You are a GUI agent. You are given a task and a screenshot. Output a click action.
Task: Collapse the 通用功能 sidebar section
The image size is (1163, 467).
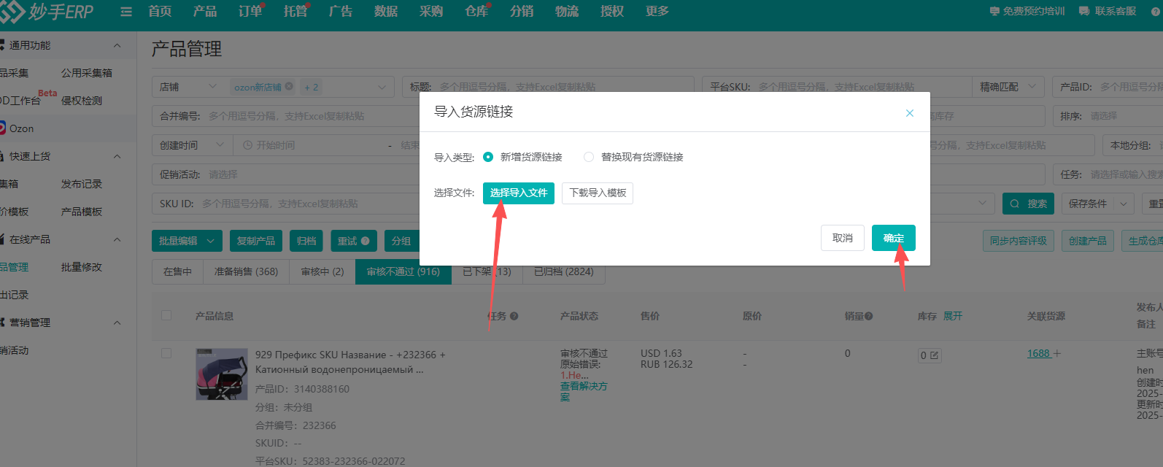pos(117,45)
